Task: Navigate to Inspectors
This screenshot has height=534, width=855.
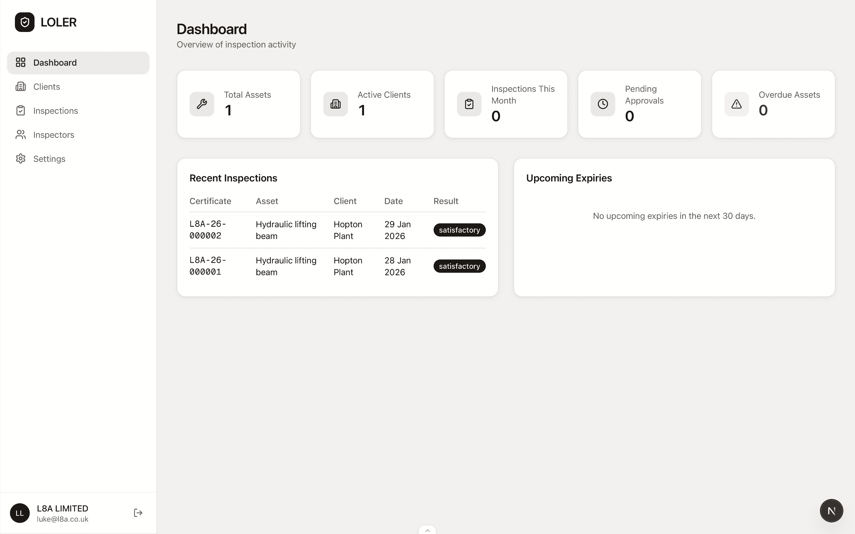Action: tap(53, 135)
